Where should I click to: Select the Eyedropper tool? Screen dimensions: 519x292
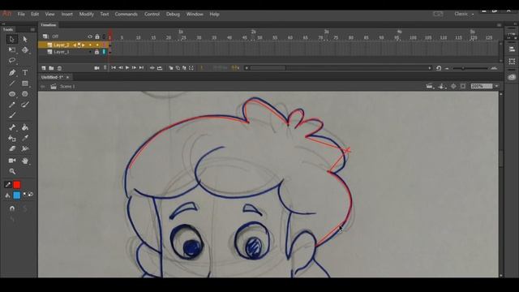click(x=25, y=138)
